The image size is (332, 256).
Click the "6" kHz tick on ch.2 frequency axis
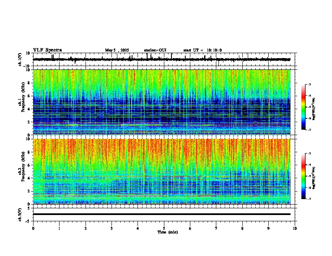click(29, 165)
